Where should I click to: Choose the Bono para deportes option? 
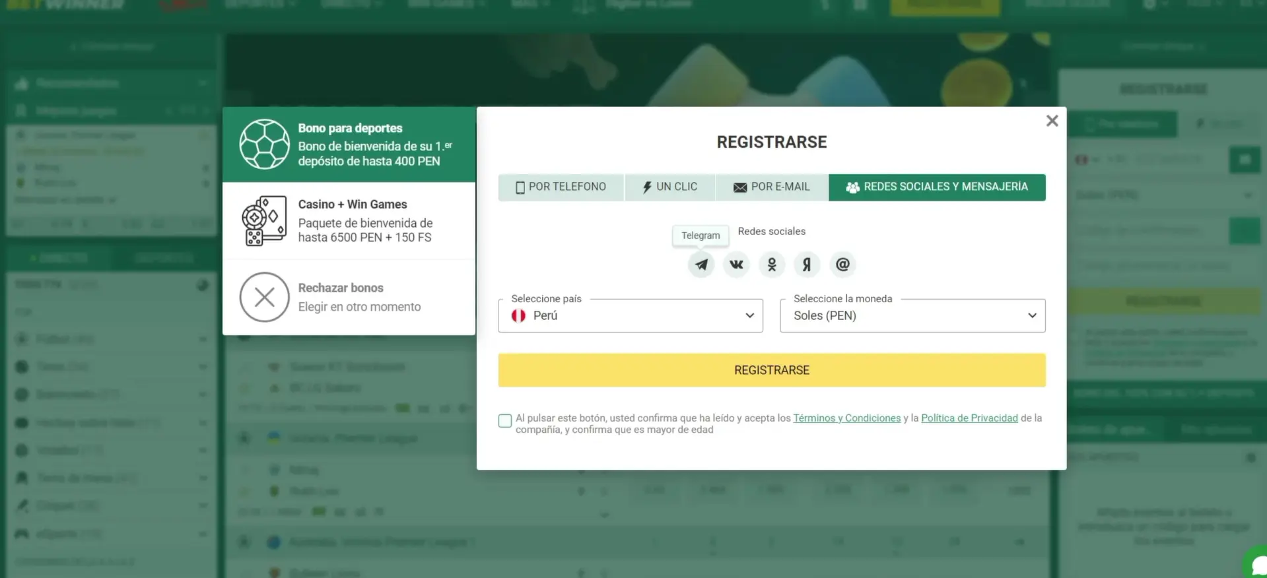coord(349,144)
